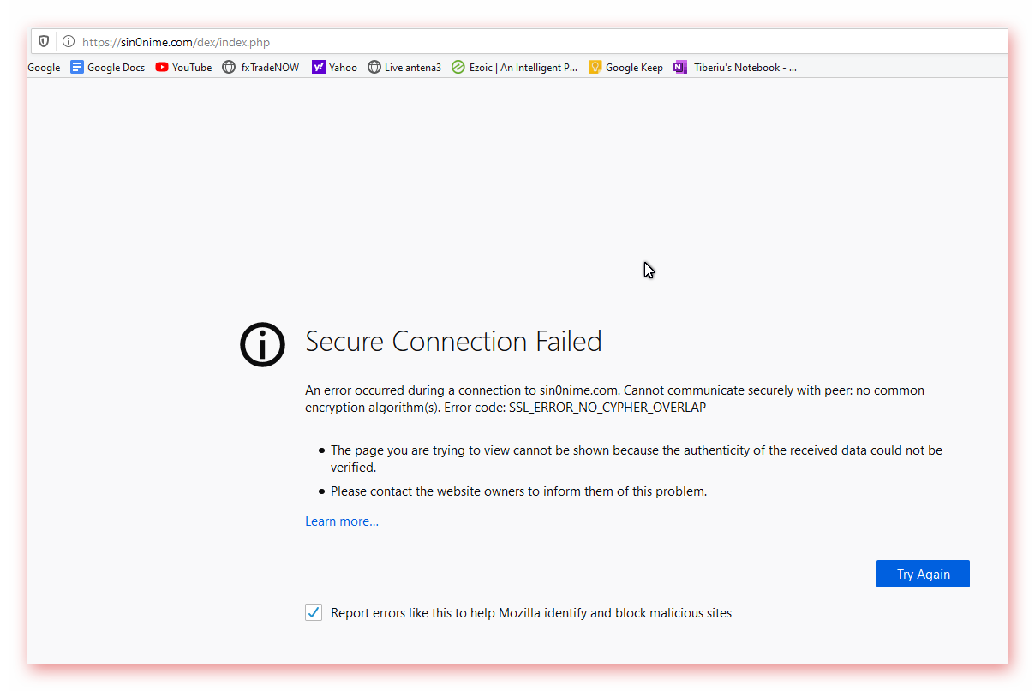The image size is (1035, 691).
Task: Open site information icon in address bar
Action: coord(69,41)
